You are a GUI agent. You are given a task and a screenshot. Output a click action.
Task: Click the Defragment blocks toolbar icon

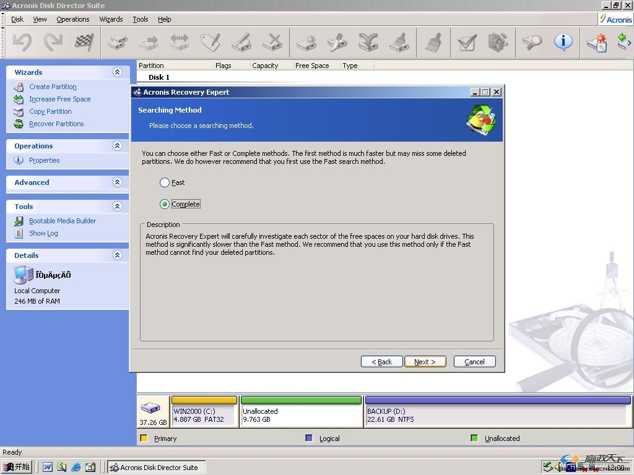click(x=498, y=42)
